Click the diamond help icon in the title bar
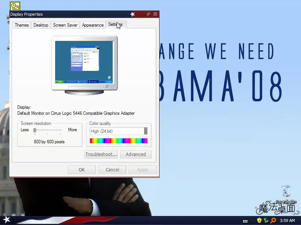 pos(148,14)
